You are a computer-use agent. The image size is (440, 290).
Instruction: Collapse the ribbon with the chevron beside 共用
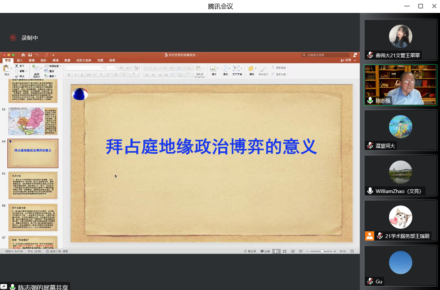tap(355, 60)
